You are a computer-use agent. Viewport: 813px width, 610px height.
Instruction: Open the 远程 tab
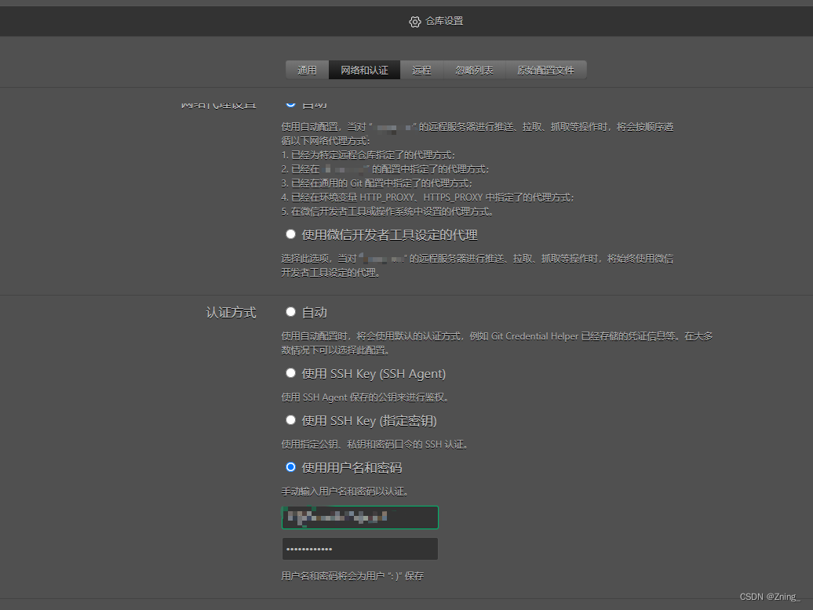(421, 70)
